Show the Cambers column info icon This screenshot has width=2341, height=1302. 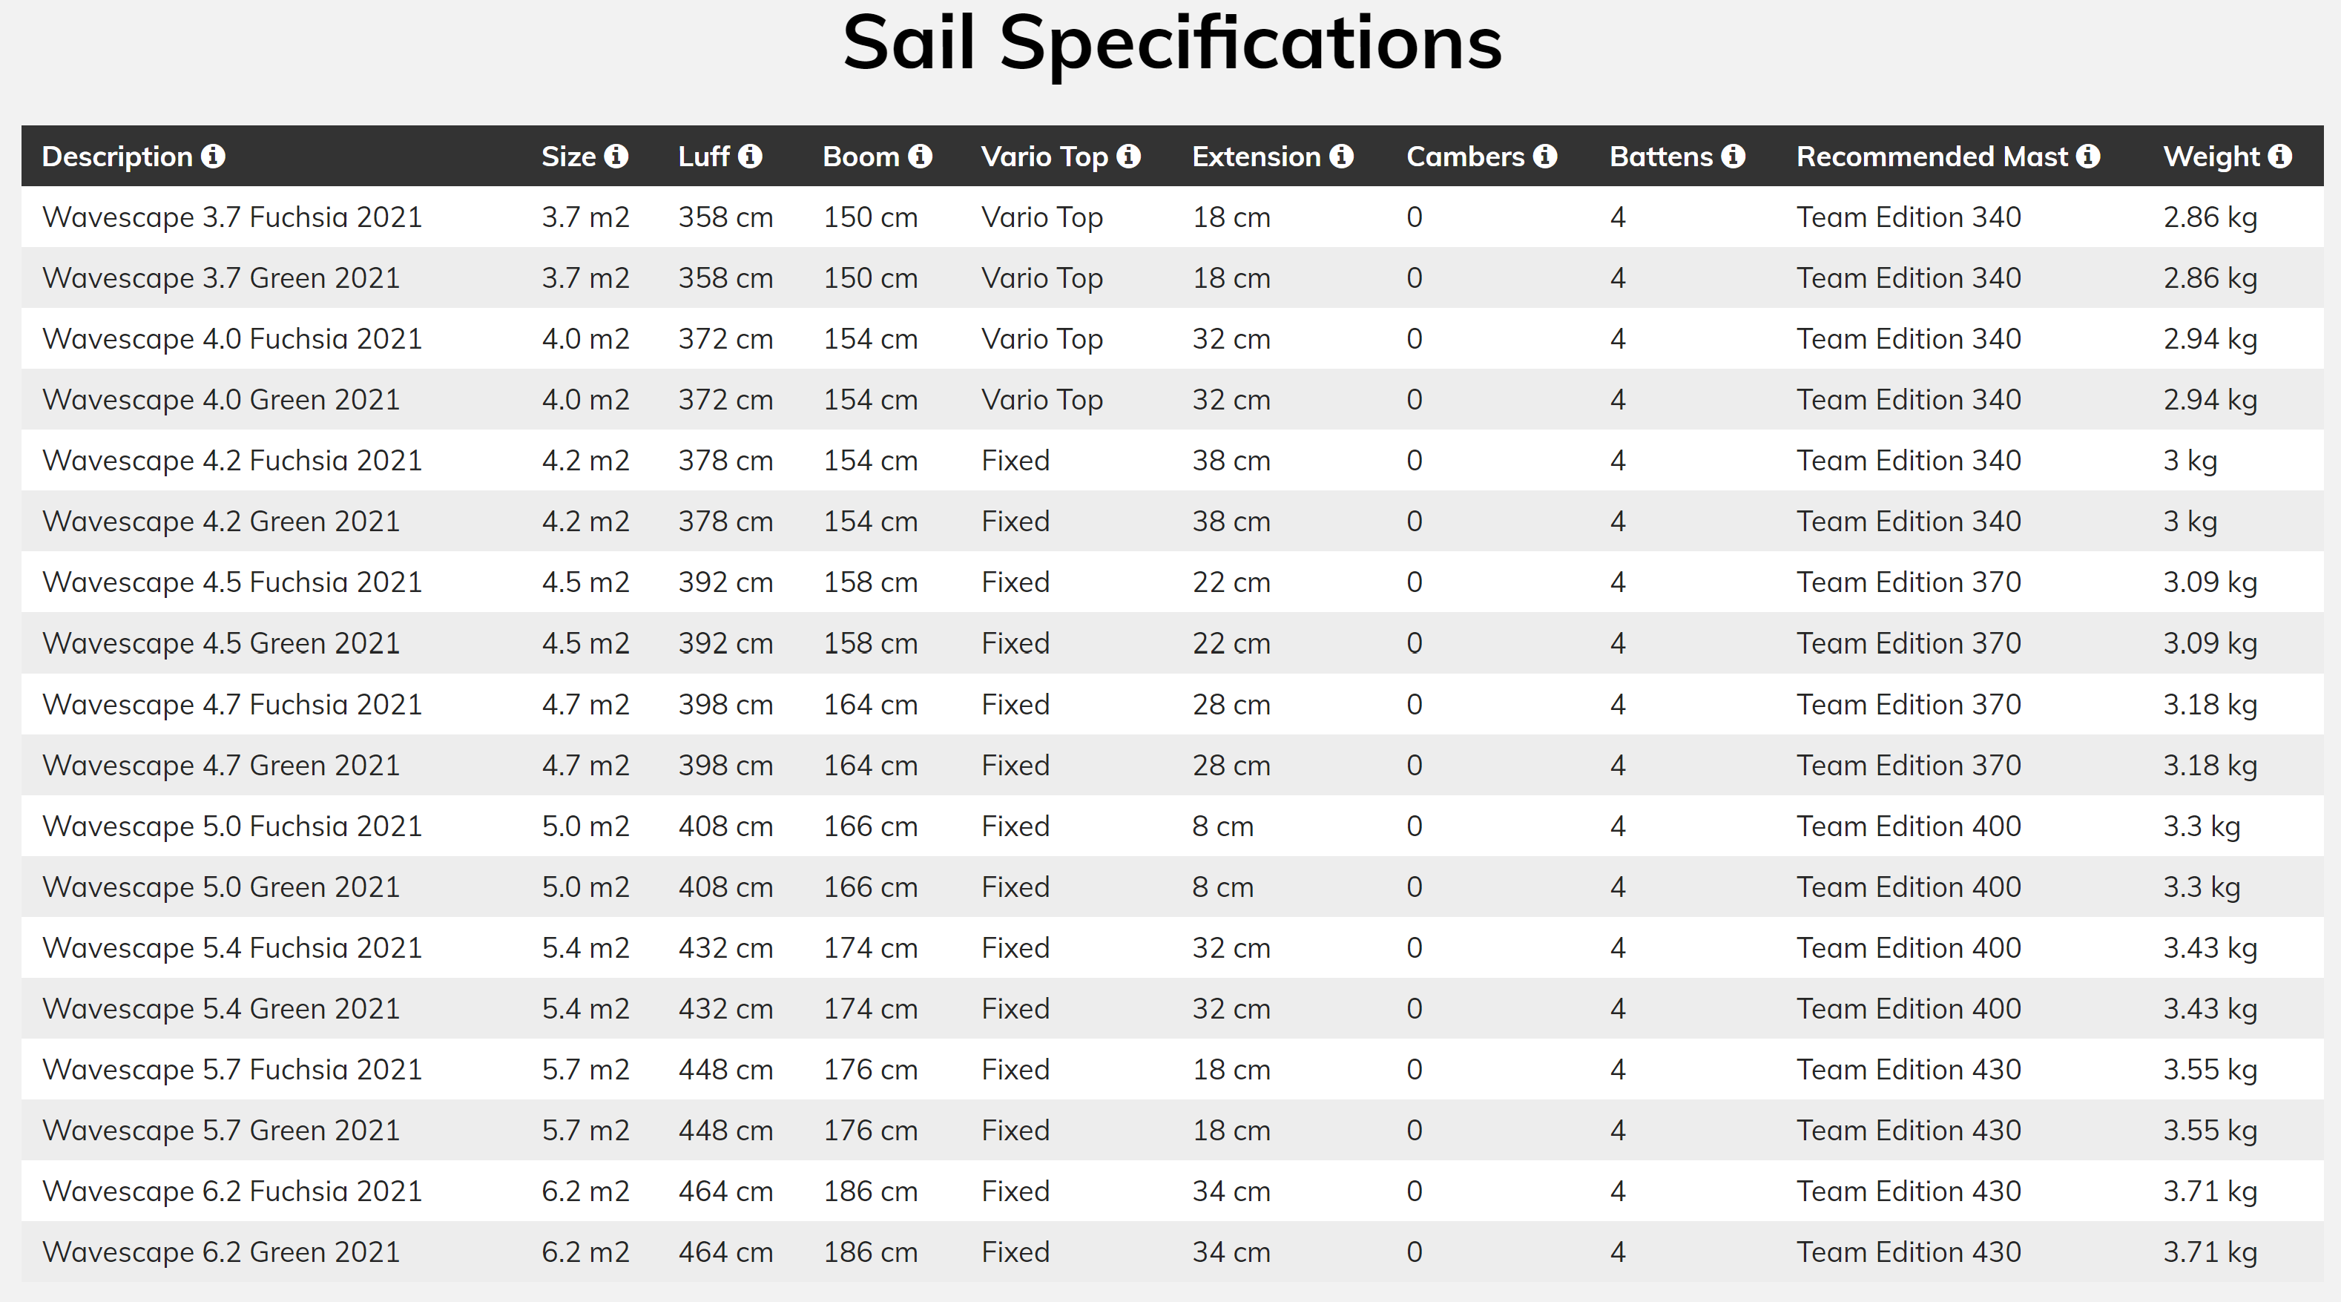pyautogui.click(x=1545, y=157)
